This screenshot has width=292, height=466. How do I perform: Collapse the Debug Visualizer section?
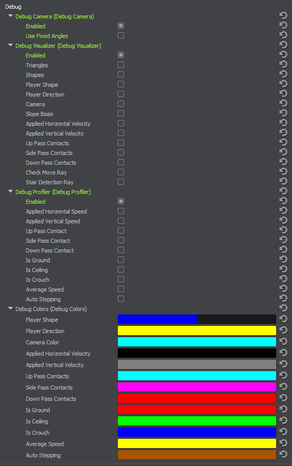pos(11,45)
